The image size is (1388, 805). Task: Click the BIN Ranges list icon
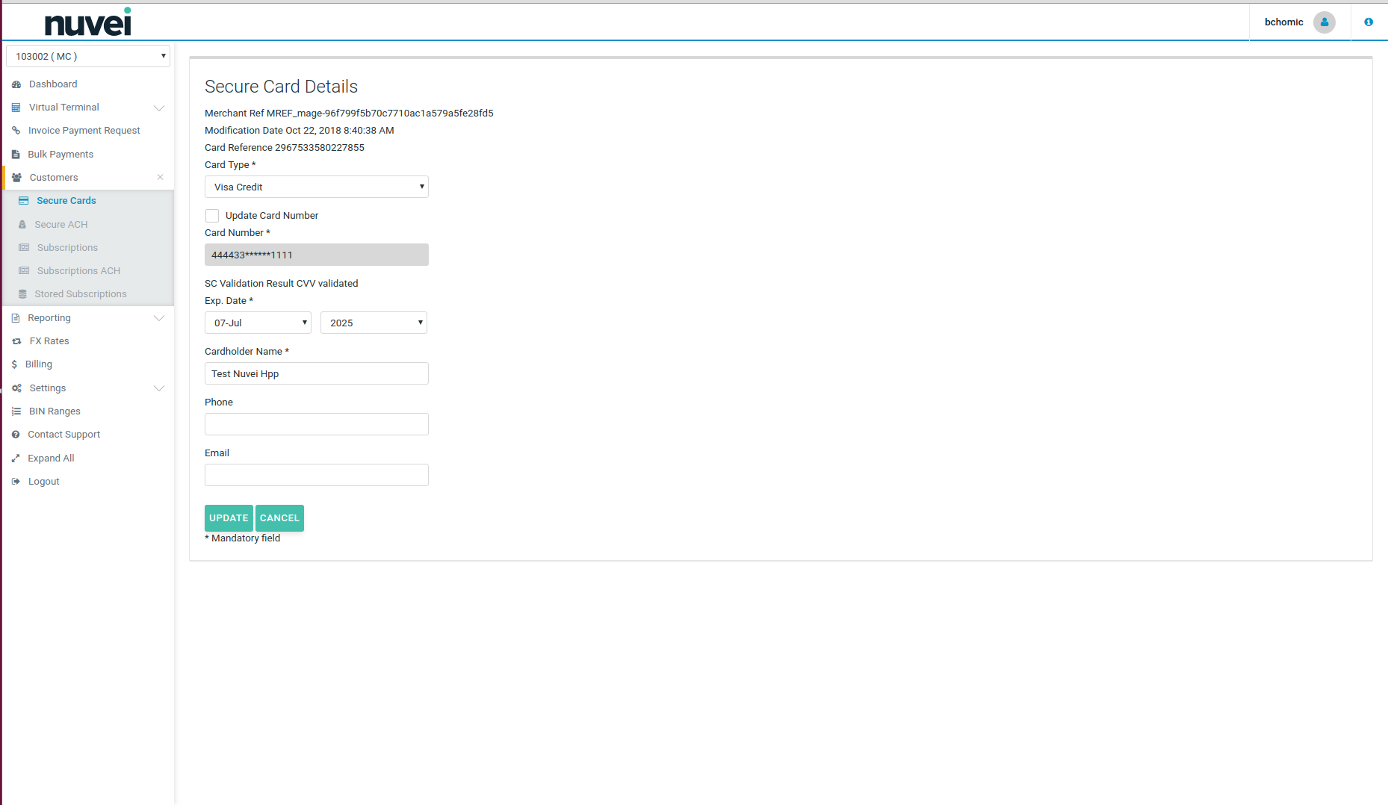[16, 411]
